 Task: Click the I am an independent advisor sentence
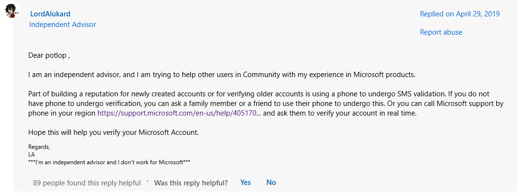(222, 75)
